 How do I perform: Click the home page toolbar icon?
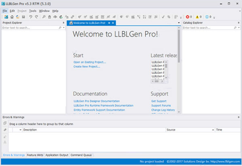click(x=12, y=17)
